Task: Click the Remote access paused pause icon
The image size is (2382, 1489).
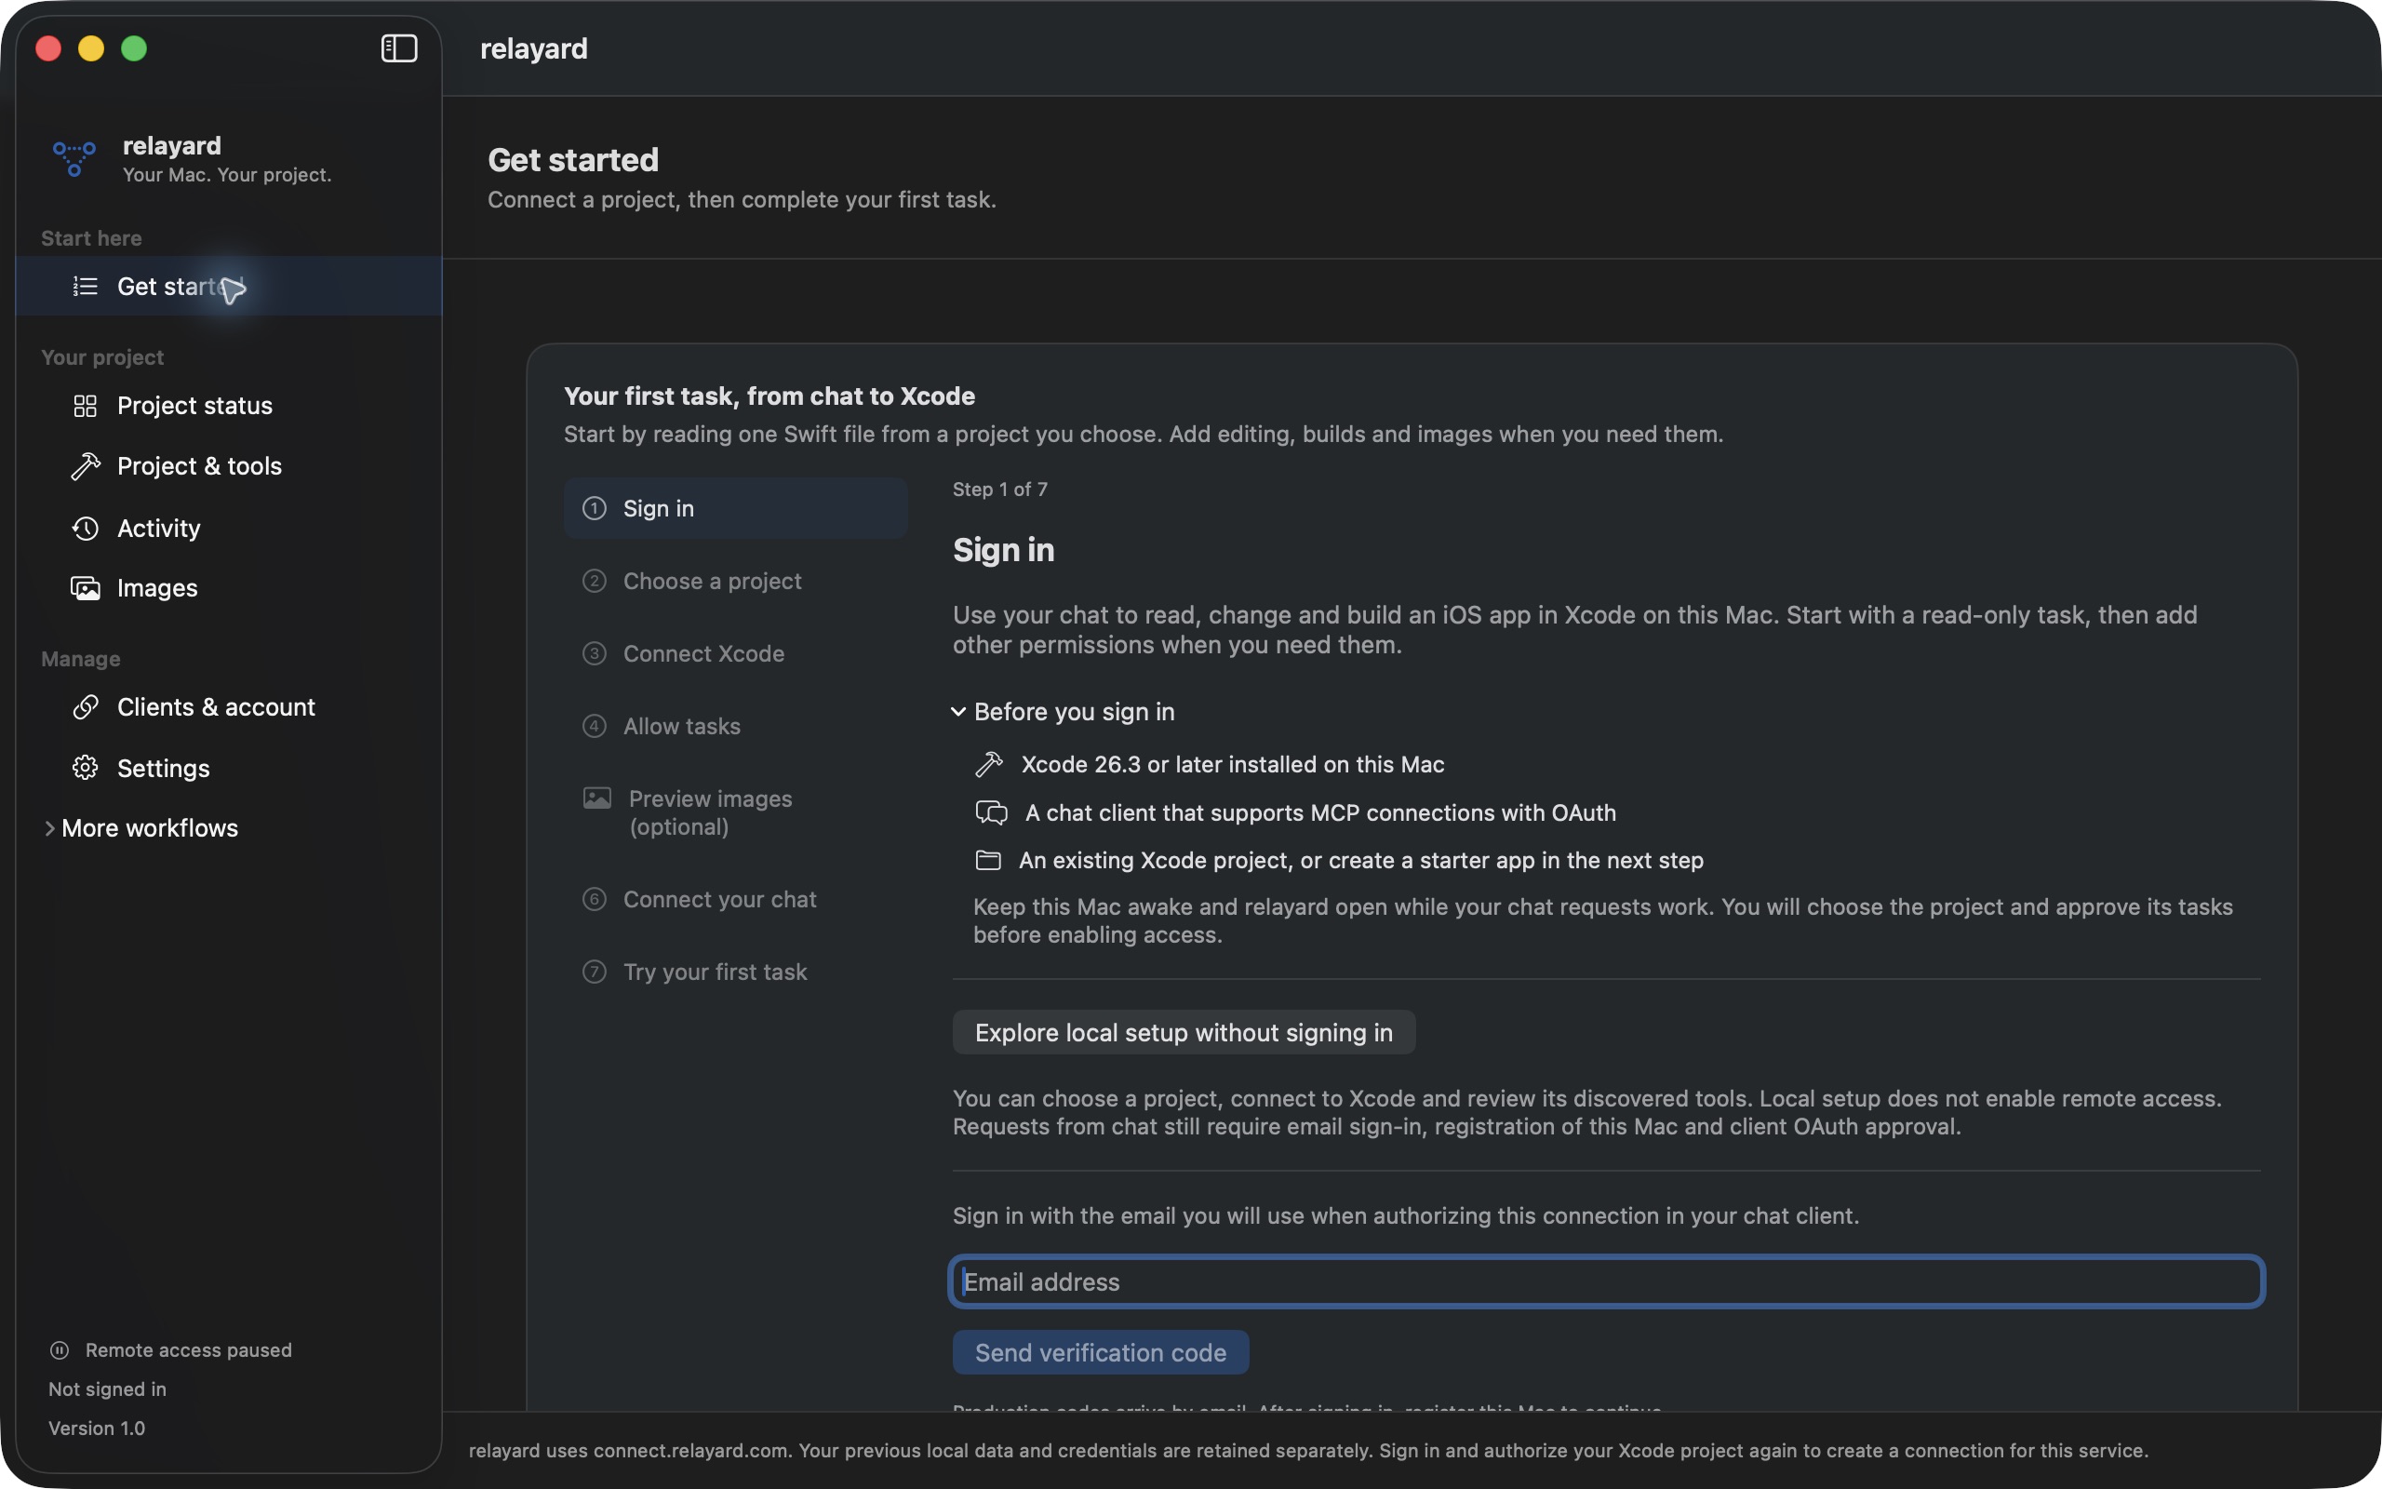Action: 59,1350
